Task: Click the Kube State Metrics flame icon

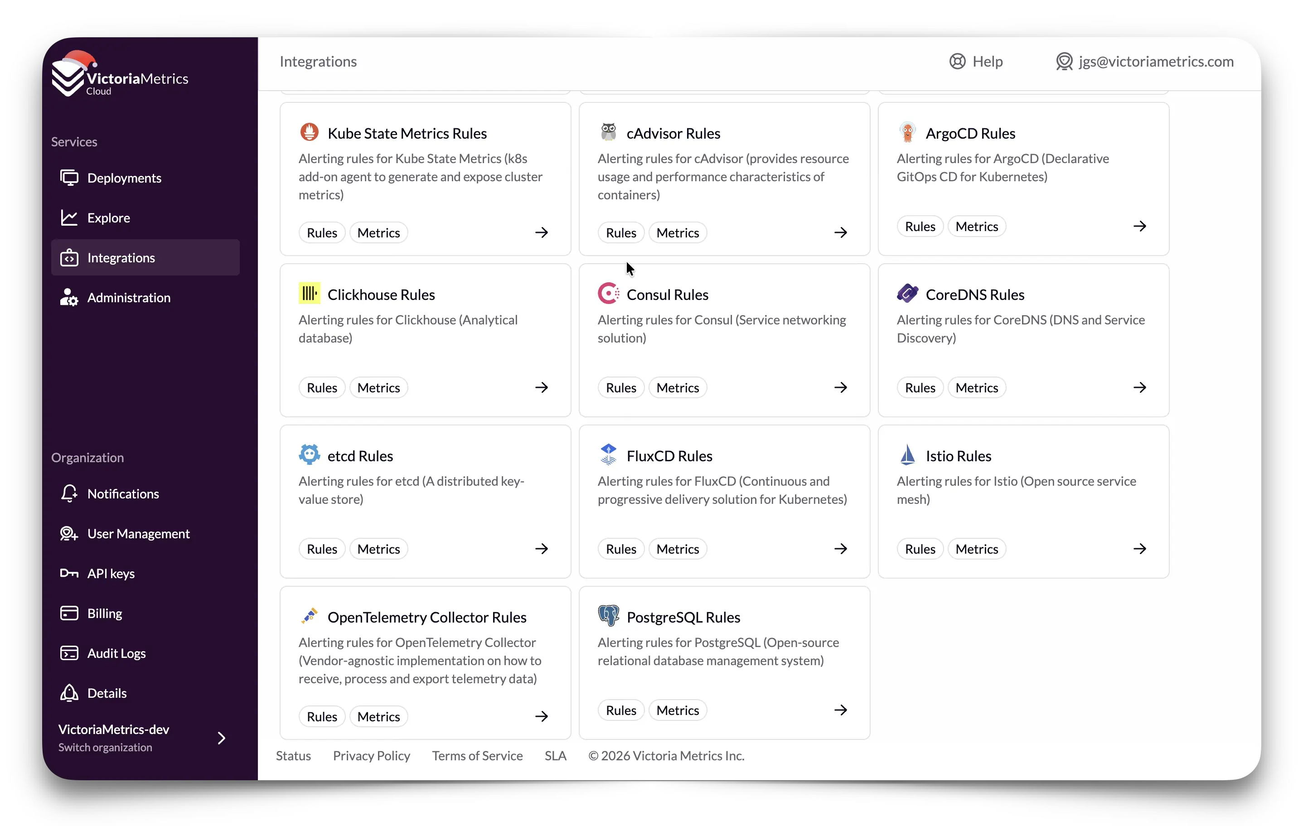Action: [309, 132]
